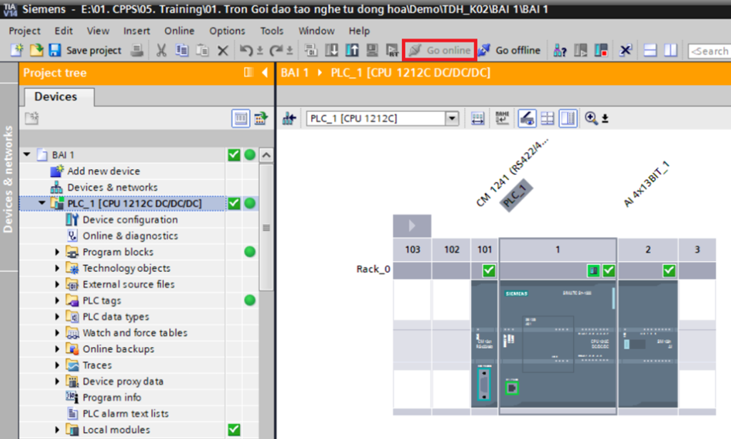The width and height of the screenshot is (731, 439).
Task: Click the New project icon
Action: pyautogui.click(x=16, y=51)
